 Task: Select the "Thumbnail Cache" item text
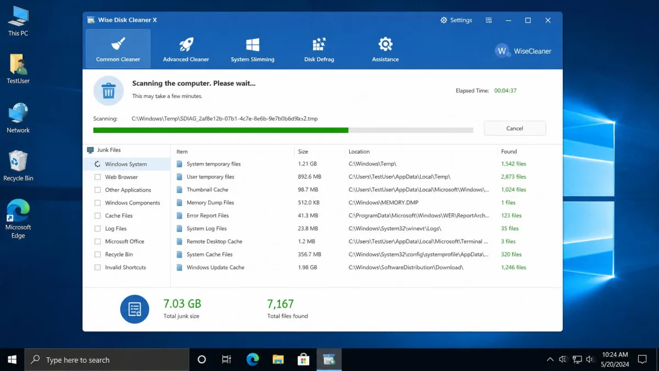pyautogui.click(x=208, y=190)
